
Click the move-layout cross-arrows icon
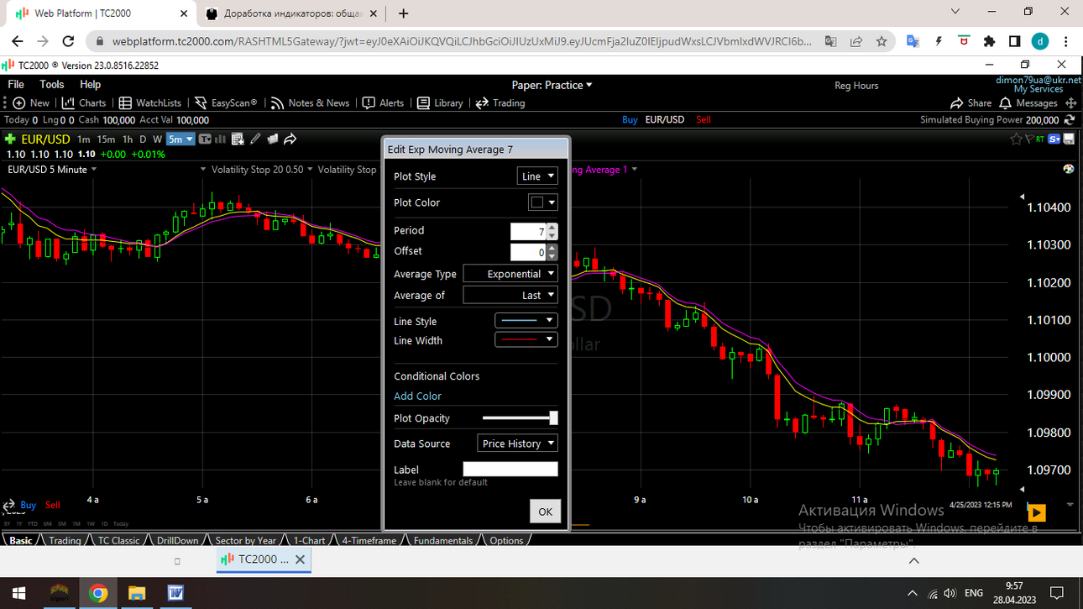1070,102
